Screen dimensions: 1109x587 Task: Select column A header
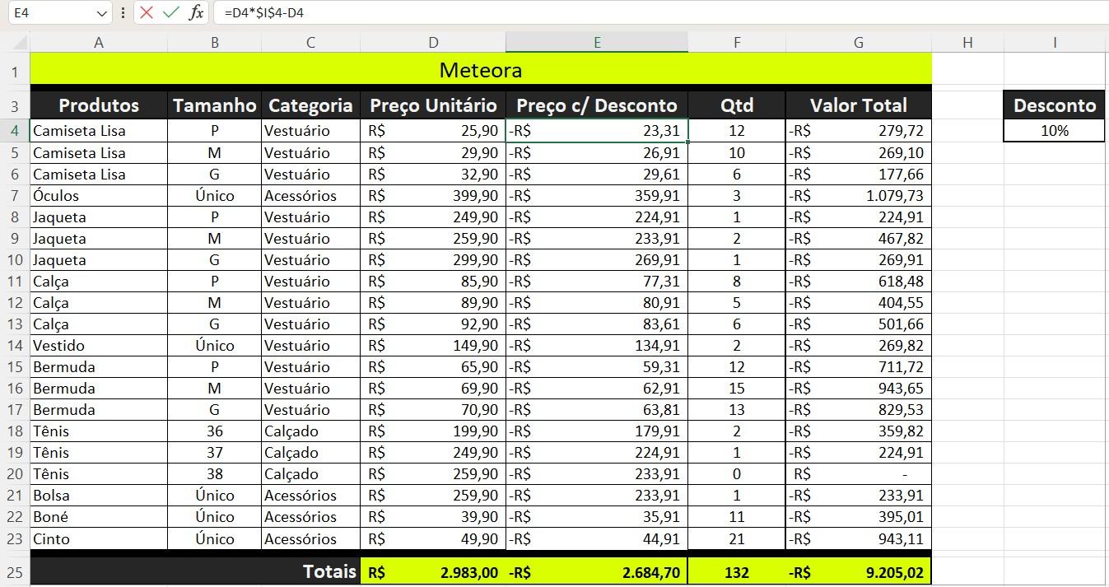[x=99, y=43]
